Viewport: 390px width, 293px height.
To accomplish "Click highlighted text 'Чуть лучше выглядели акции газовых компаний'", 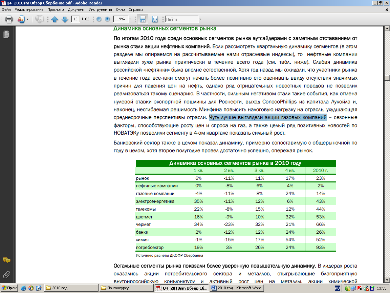I will pos(268,117).
